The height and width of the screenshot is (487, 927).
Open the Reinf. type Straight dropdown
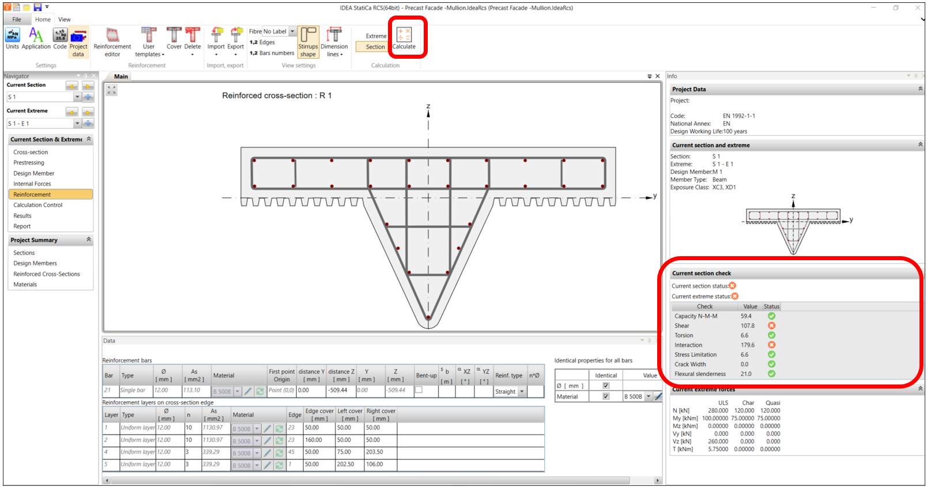(522, 391)
